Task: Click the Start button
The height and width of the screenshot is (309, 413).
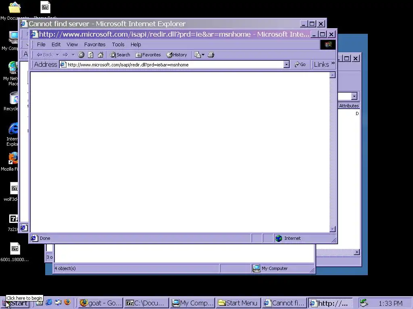Action: click(15, 303)
